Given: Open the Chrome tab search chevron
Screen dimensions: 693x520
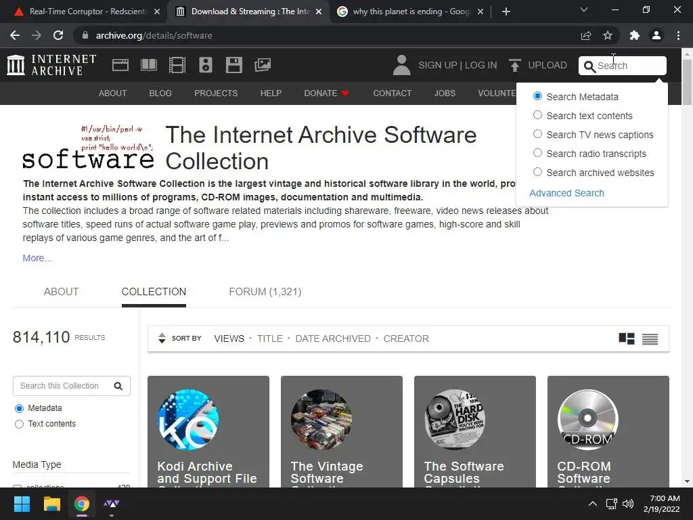Looking at the screenshot, I should (x=584, y=9).
